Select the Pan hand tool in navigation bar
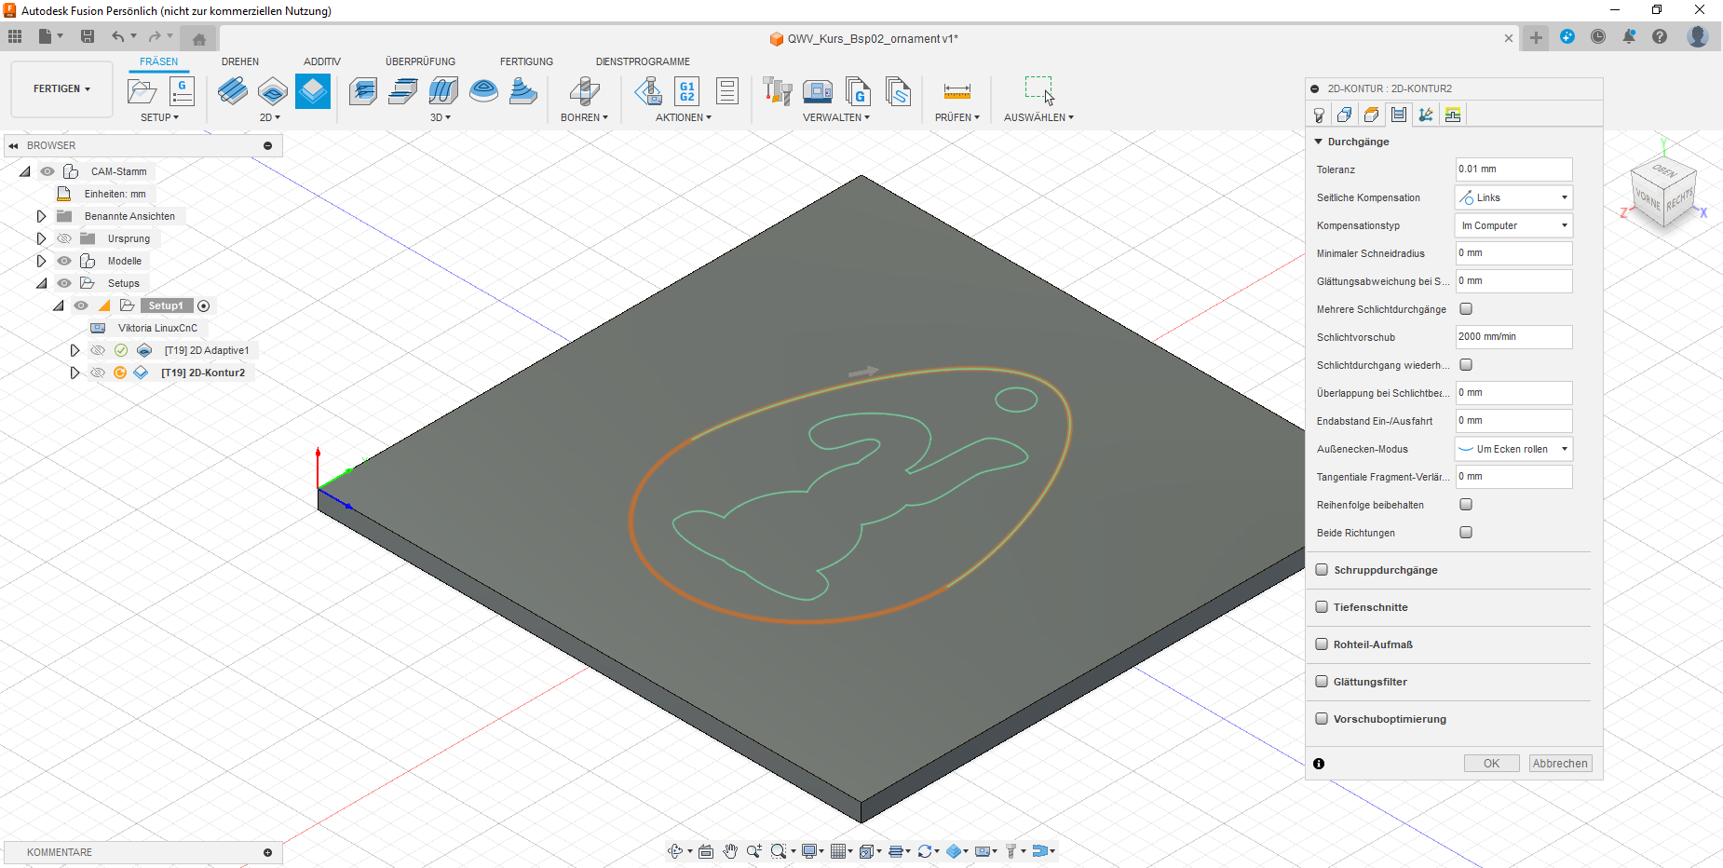Viewport: 1723px width, 868px height. (x=730, y=851)
